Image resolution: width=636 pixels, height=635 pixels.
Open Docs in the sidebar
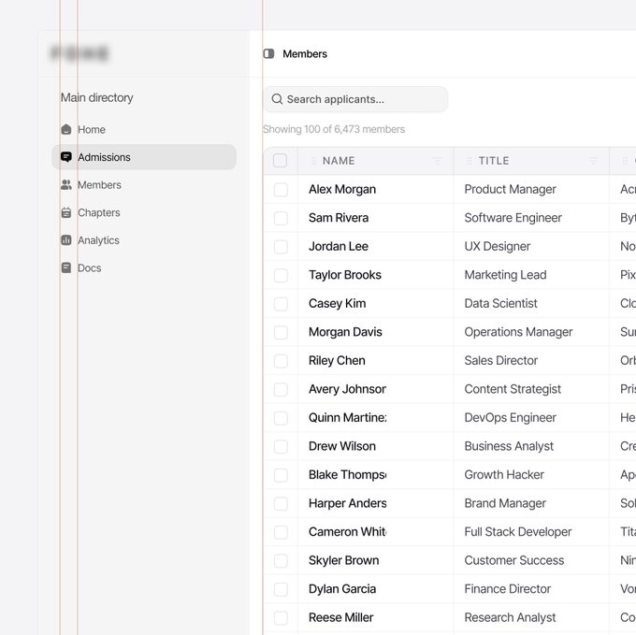tap(144, 267)
